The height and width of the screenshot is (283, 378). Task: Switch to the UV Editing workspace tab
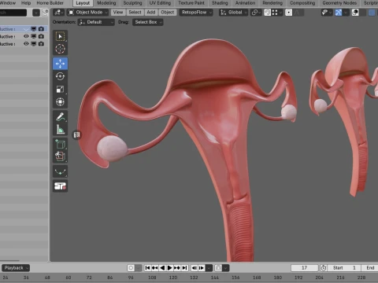160,3
